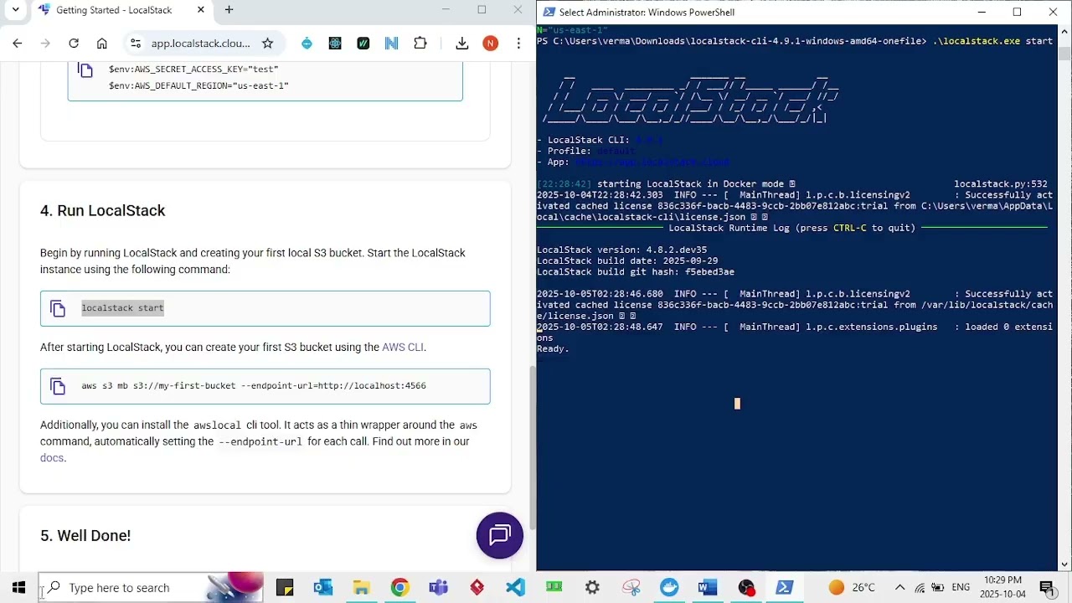Image resolution: width=1072 pixels, height=603 pixels.
Task: Open Chrome home page
Action: (x=102, y=44)
